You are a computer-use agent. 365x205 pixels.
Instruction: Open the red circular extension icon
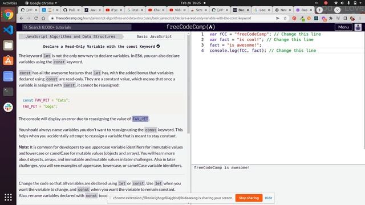click(x=294, y=18)
